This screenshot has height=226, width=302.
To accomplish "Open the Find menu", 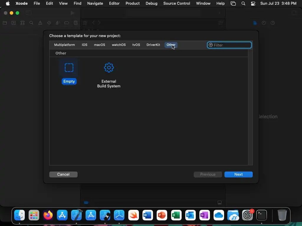I will point(78,3).
